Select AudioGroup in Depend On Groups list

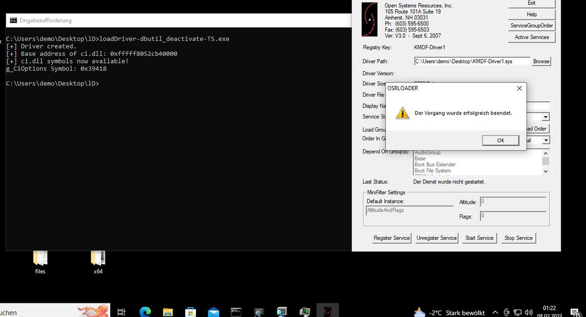click(427, 153)
